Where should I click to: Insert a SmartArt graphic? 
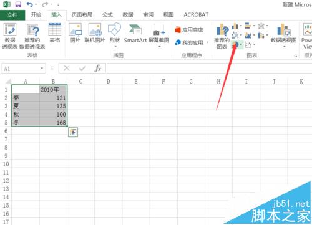[135, 32]
